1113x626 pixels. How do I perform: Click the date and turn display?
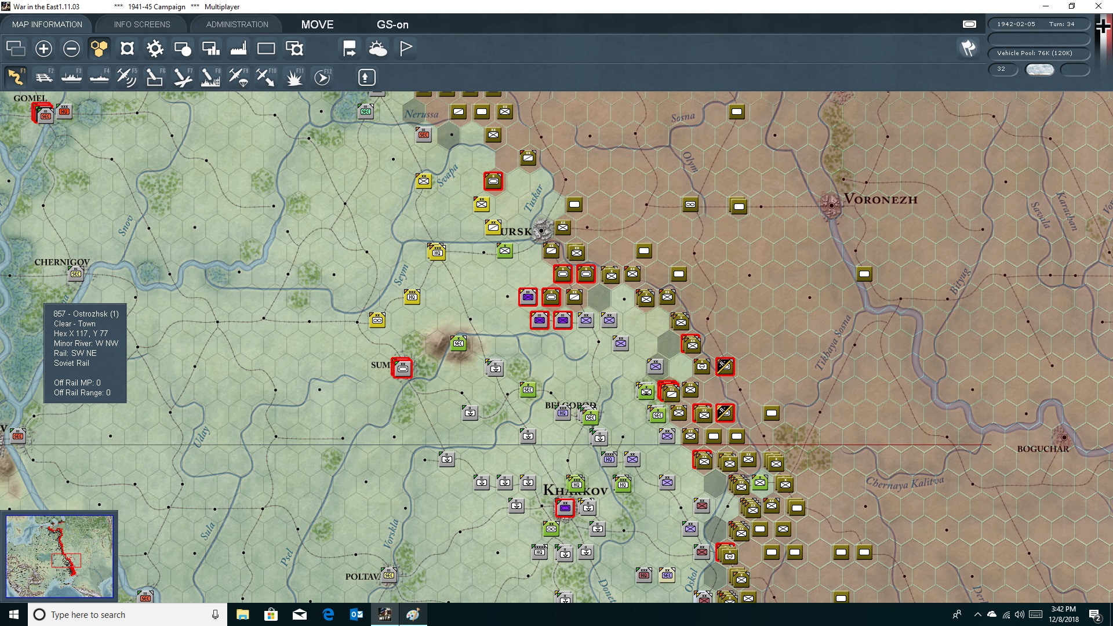1039,24
